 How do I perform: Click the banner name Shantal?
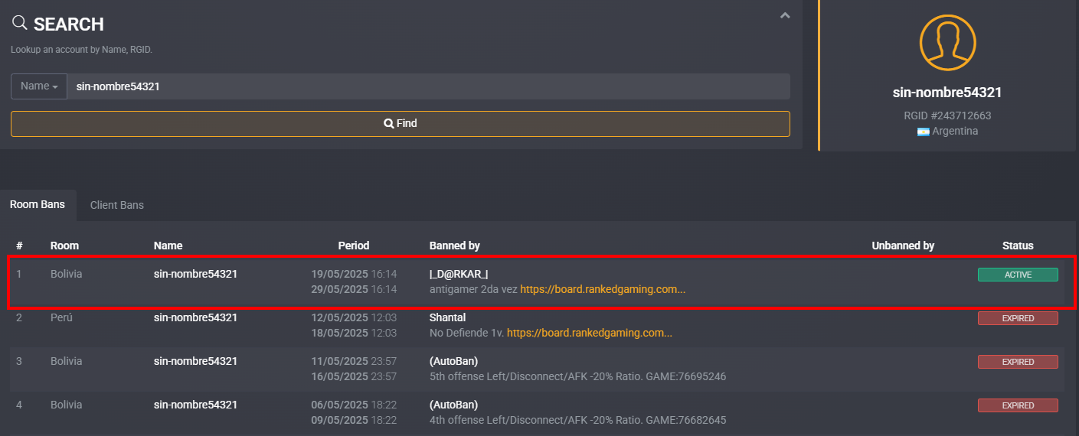pos(447,317)
